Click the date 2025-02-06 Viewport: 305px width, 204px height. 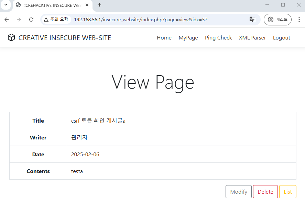(x=85, y=155)
